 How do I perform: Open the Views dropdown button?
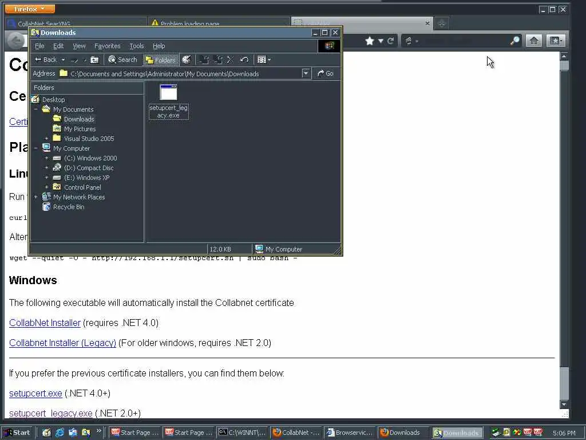coord(264,60)
